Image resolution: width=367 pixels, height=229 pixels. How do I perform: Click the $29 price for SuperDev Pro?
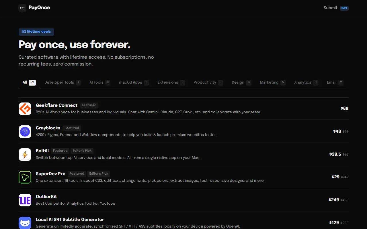click(x=335, y=177)
